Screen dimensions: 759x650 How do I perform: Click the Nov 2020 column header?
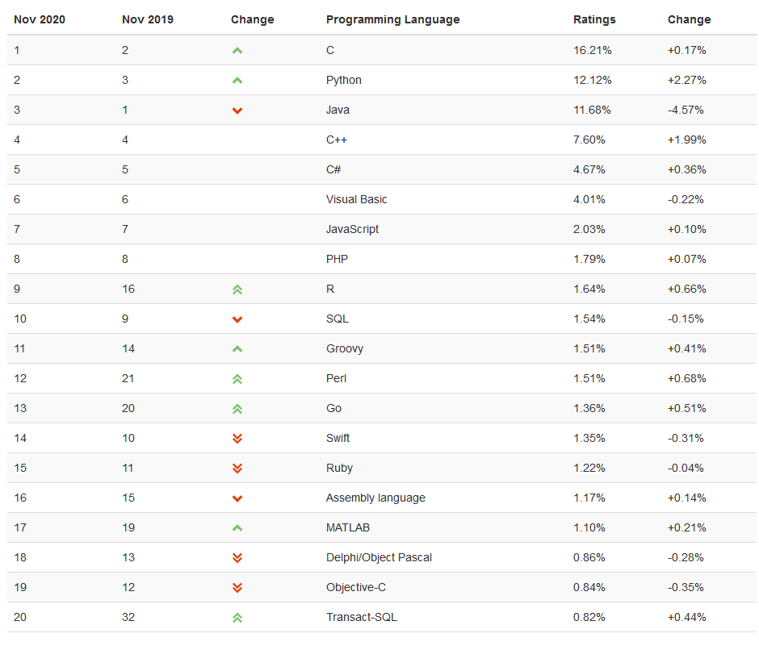[39, 19]
